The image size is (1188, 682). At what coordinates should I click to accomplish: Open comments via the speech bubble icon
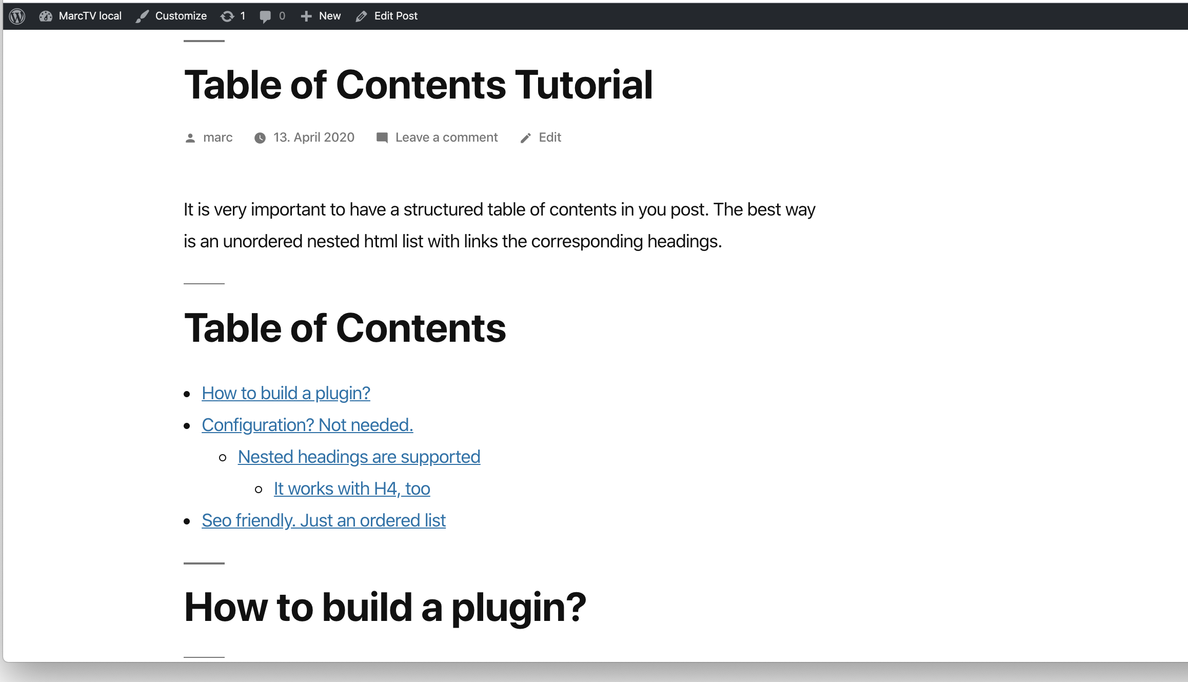265,16
